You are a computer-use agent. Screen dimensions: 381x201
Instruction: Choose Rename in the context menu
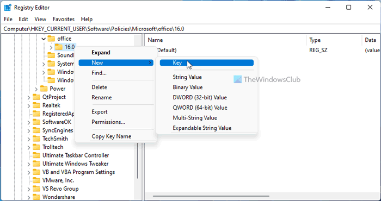116,97
